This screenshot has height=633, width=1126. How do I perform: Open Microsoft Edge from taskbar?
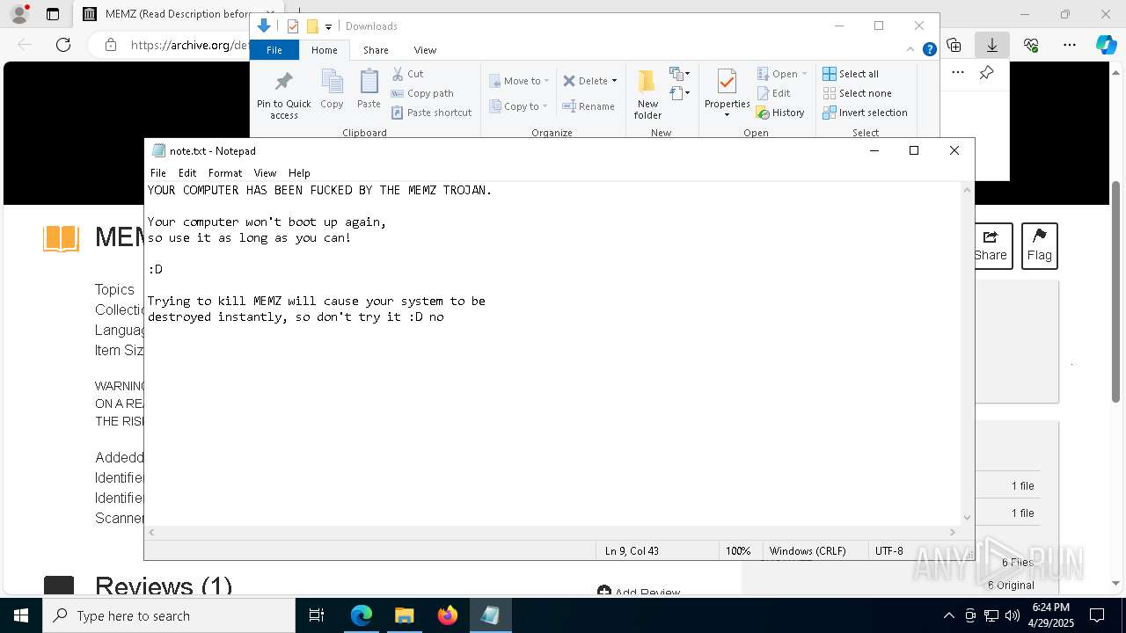362,615
